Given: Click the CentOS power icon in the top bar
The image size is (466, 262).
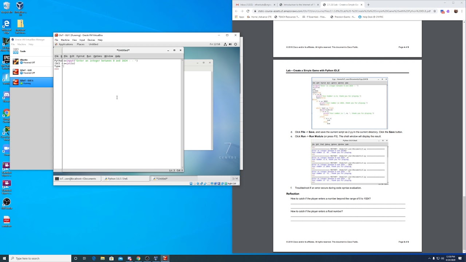Looking at the screenshot, I should (236, 44).
